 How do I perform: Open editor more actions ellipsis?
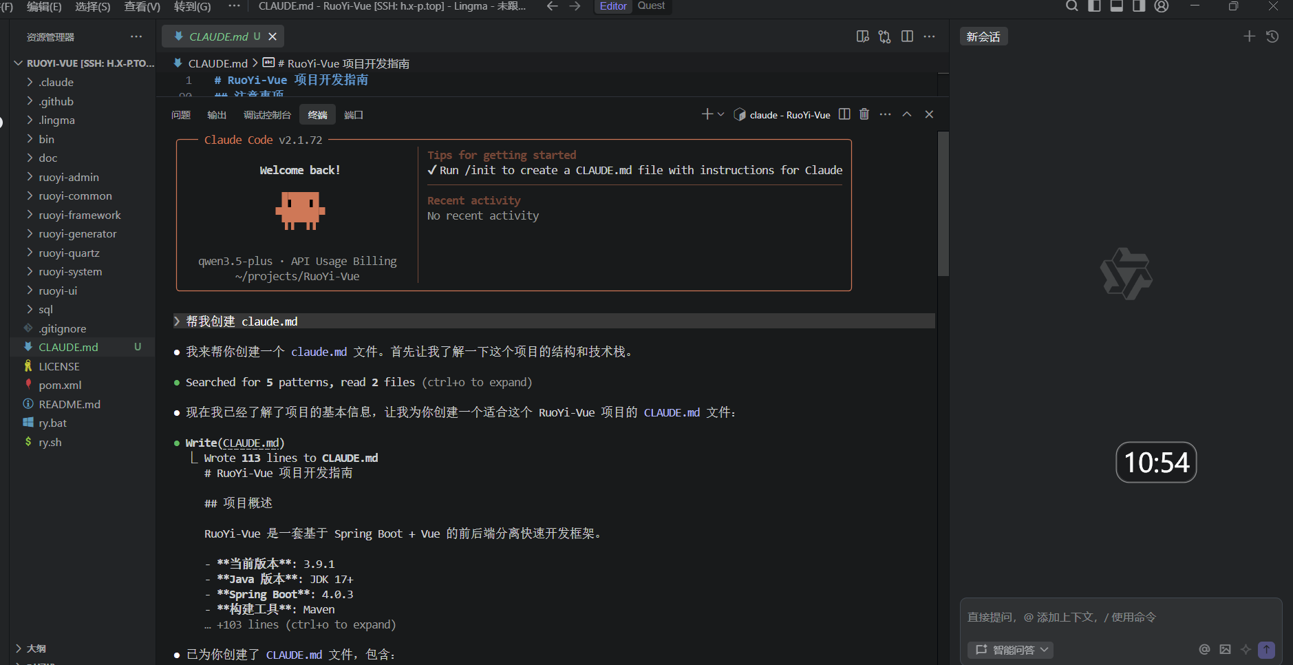pyautogui.click(x=929, y=36)
